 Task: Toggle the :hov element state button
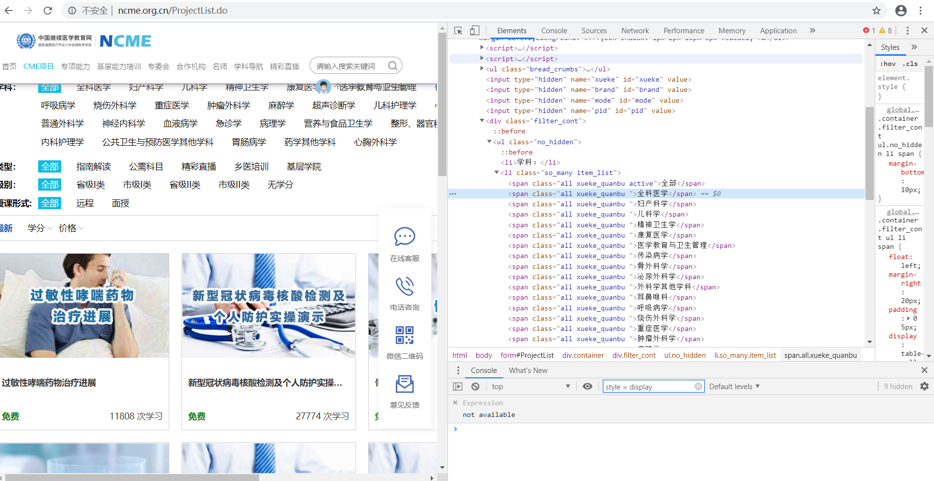(888, 64)
